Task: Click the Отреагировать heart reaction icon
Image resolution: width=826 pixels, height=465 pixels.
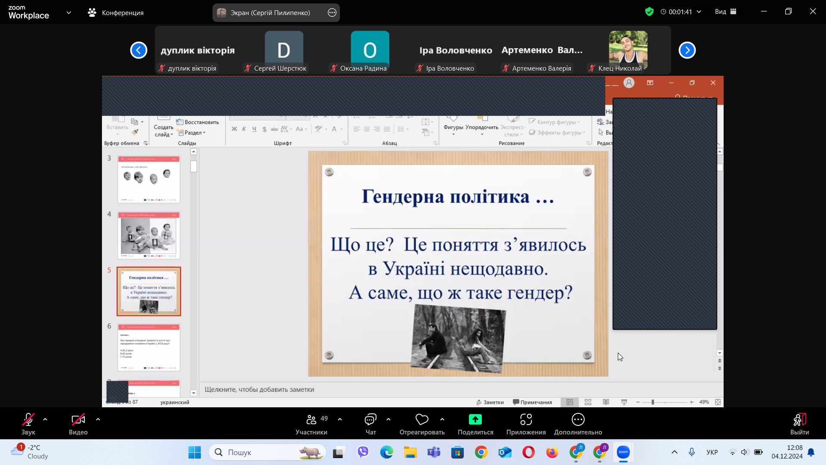Action: click(422, 420)
